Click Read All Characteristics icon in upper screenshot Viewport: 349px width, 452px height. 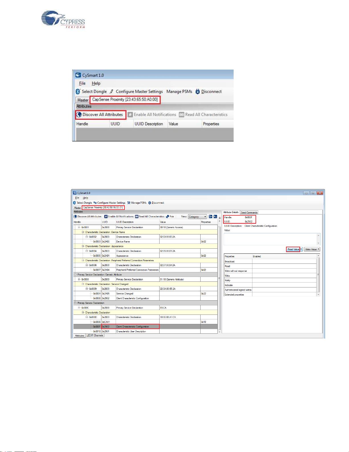pyautogui.click(x=181, y=115)
